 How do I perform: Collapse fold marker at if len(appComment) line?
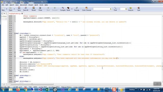tap(15, 52)
